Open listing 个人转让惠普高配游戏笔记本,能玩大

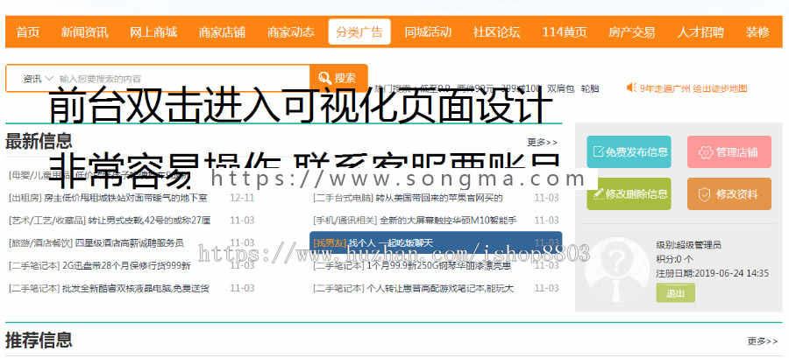coord(440,288)
